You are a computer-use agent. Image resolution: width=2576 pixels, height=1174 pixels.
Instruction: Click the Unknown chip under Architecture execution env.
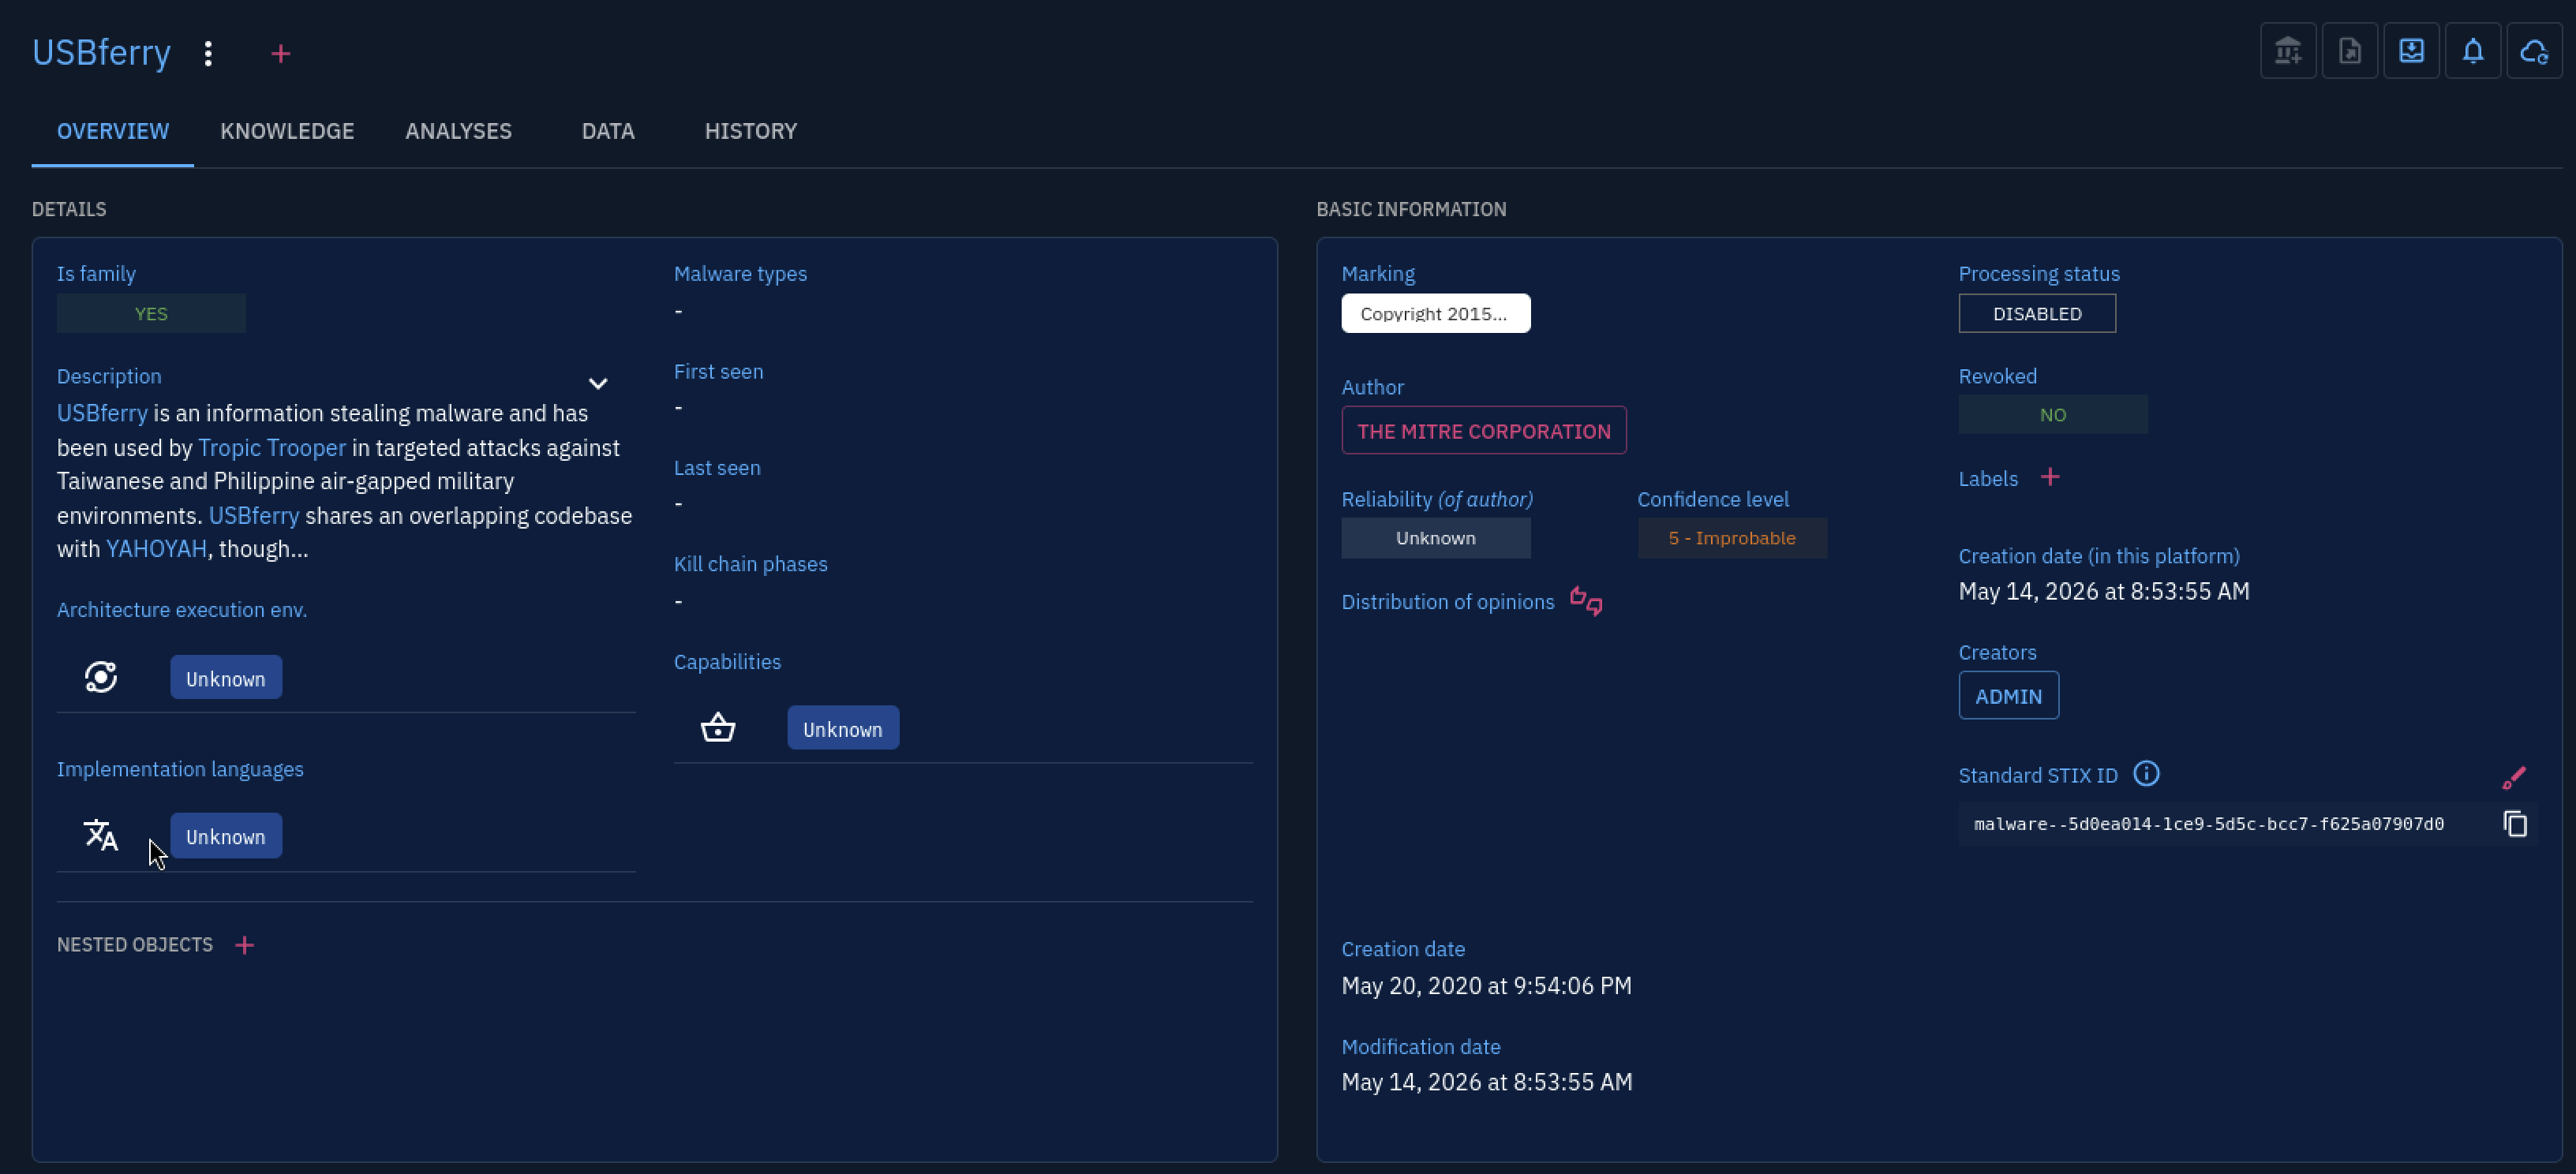pos(226,678)
